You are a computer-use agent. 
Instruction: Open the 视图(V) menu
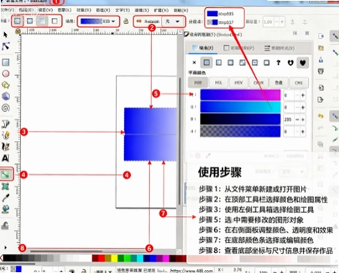coord(45,10)
